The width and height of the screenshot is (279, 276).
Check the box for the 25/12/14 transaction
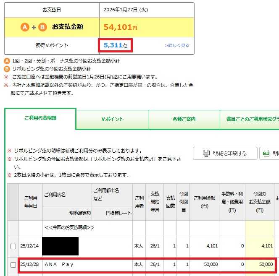coord(13,246)
